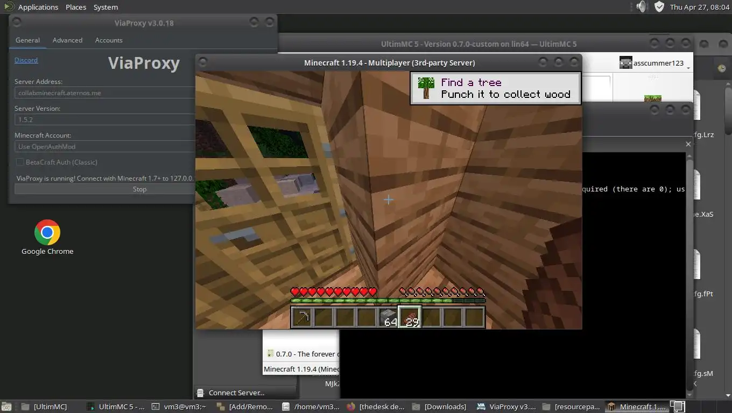Click the Stop button in ViaProxy
This screenshot has width=732, height=413.
coord(104,189)
